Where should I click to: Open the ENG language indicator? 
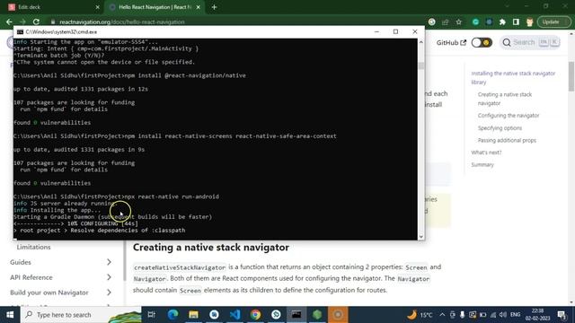[515, 315]
